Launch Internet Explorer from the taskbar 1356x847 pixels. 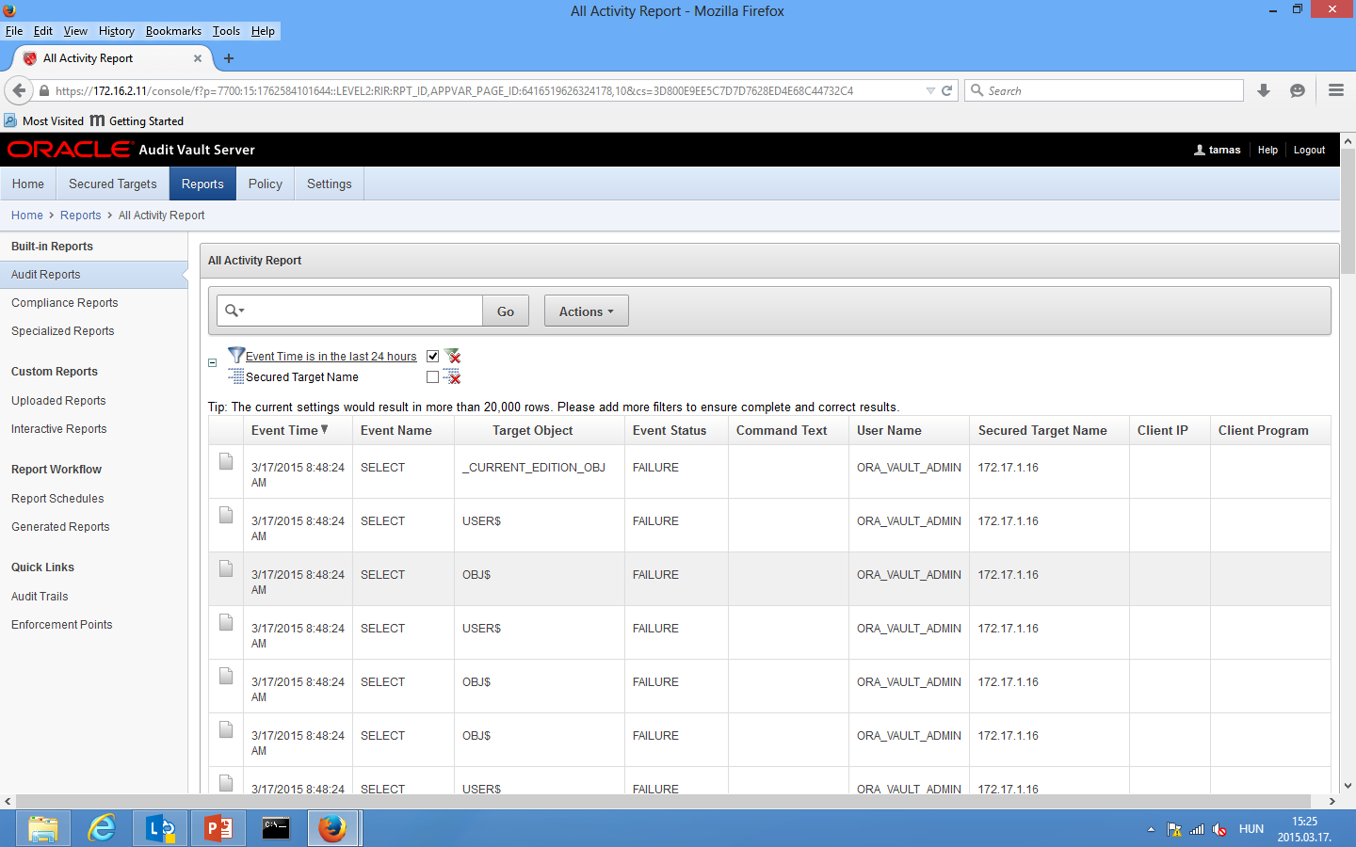pyautogui.click(x=102, y=828)
